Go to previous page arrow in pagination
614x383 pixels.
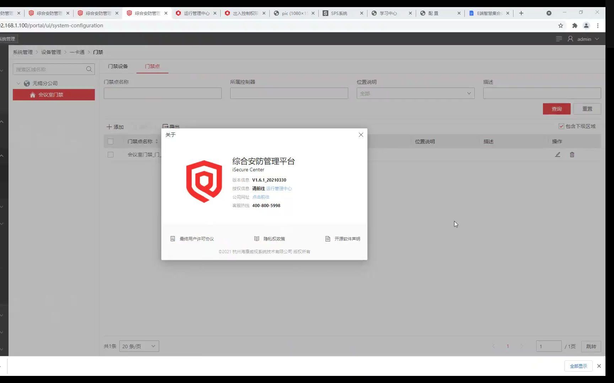[494, 346]
